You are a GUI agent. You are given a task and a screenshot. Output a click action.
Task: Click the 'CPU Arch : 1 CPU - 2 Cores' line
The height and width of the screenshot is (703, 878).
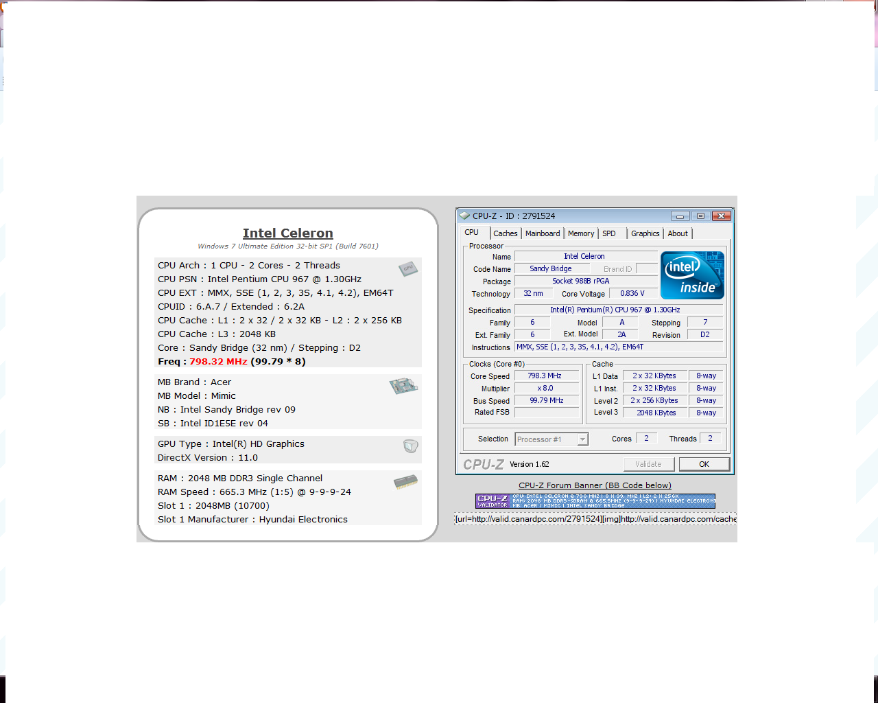point(249,266)
